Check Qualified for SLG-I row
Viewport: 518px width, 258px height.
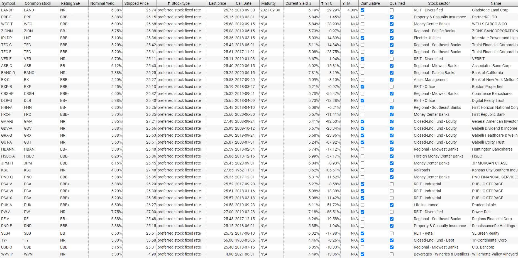pyautogui.click(x=392, y=233)
